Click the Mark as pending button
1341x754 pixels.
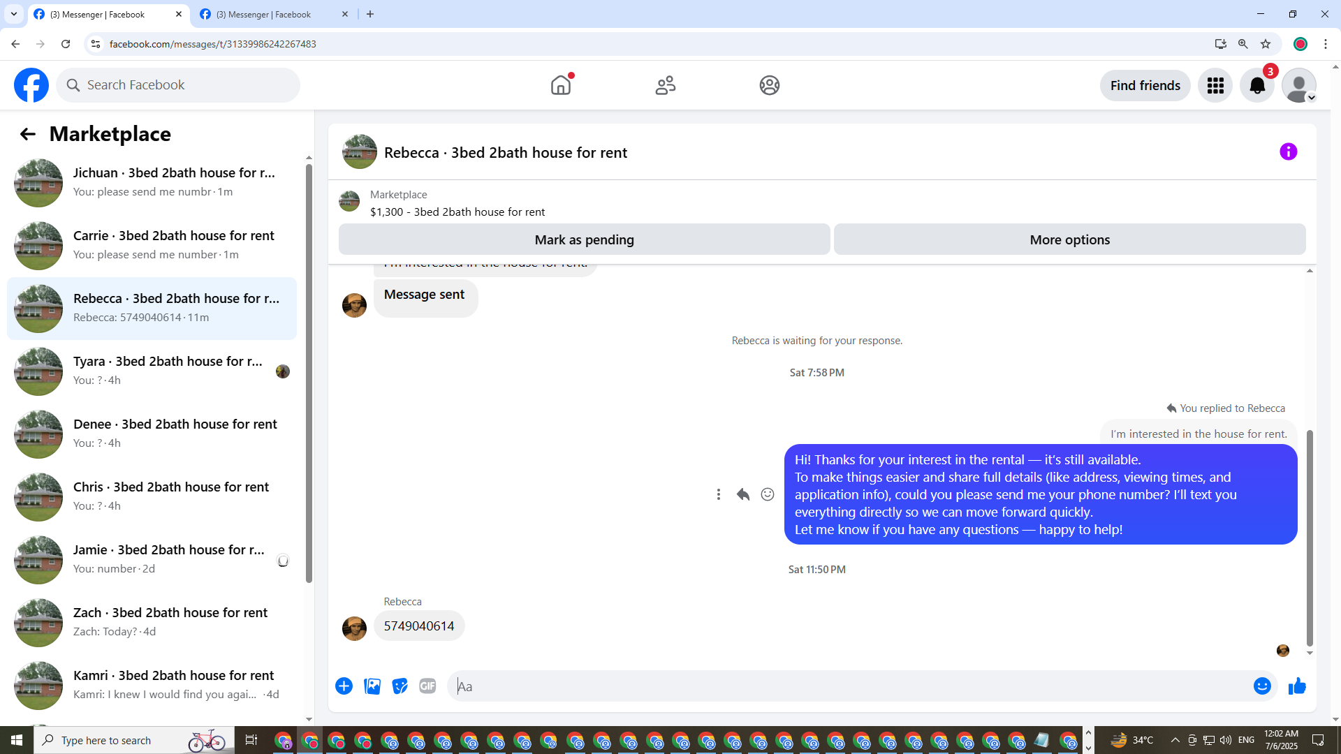tap(584, 239)
